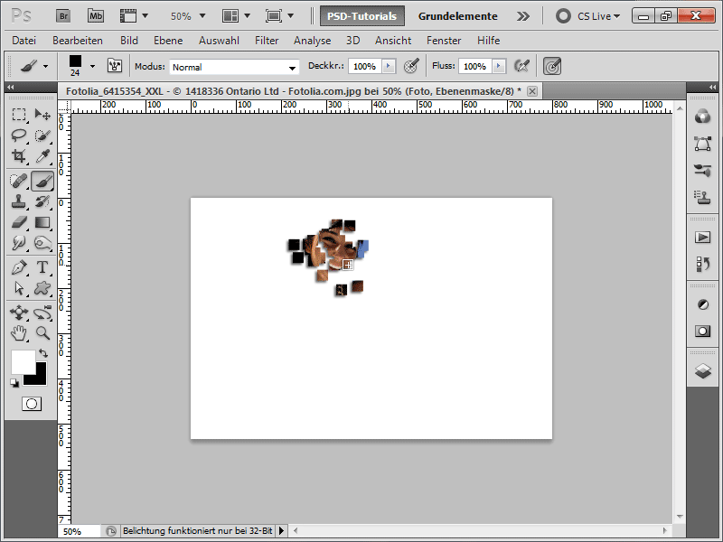Select the Gradient tool
Screen dimensions: 723x542
[42, 222]
